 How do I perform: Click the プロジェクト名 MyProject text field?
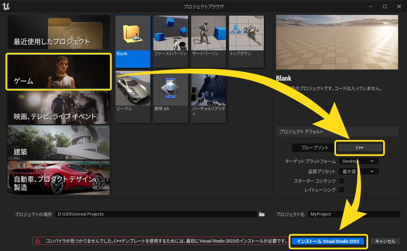(x=353, y=214)
